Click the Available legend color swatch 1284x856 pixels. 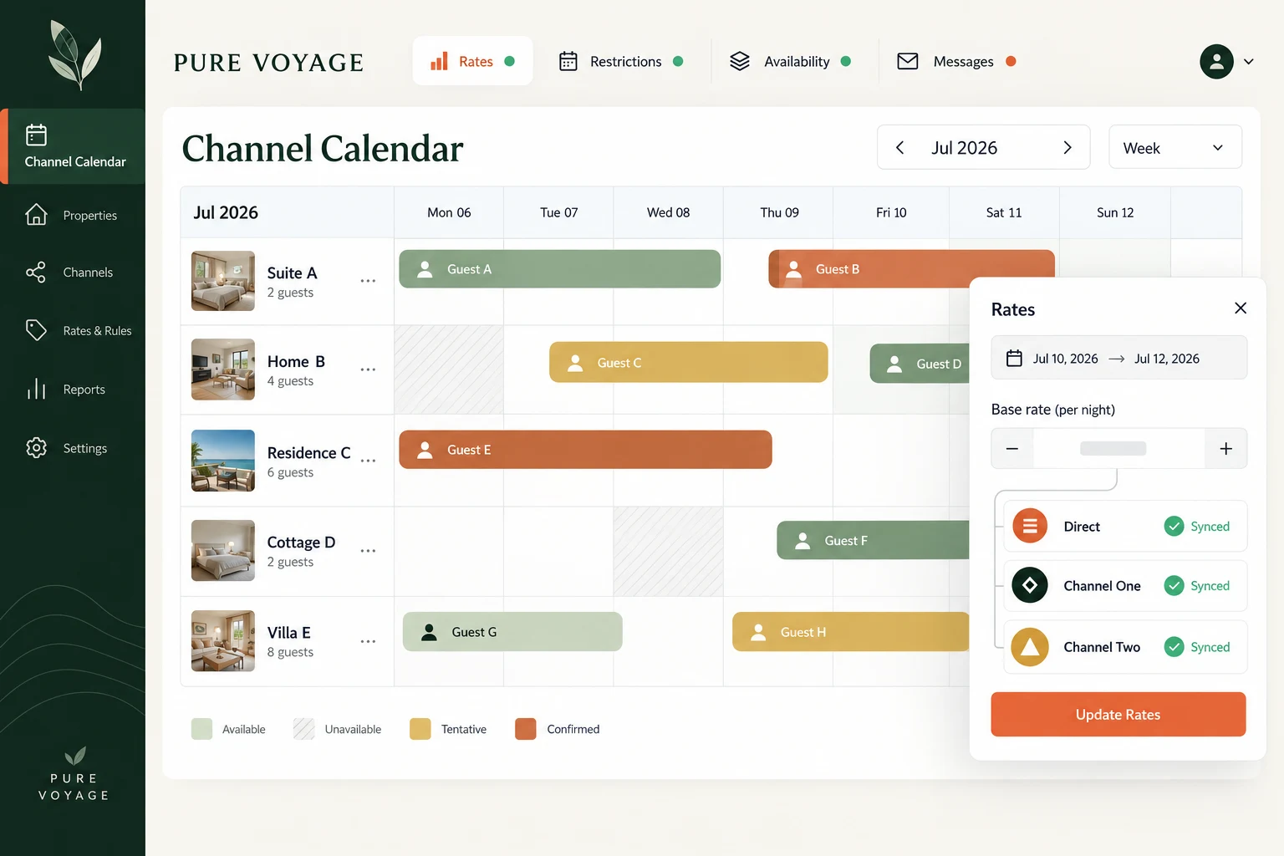coord(201,729)
